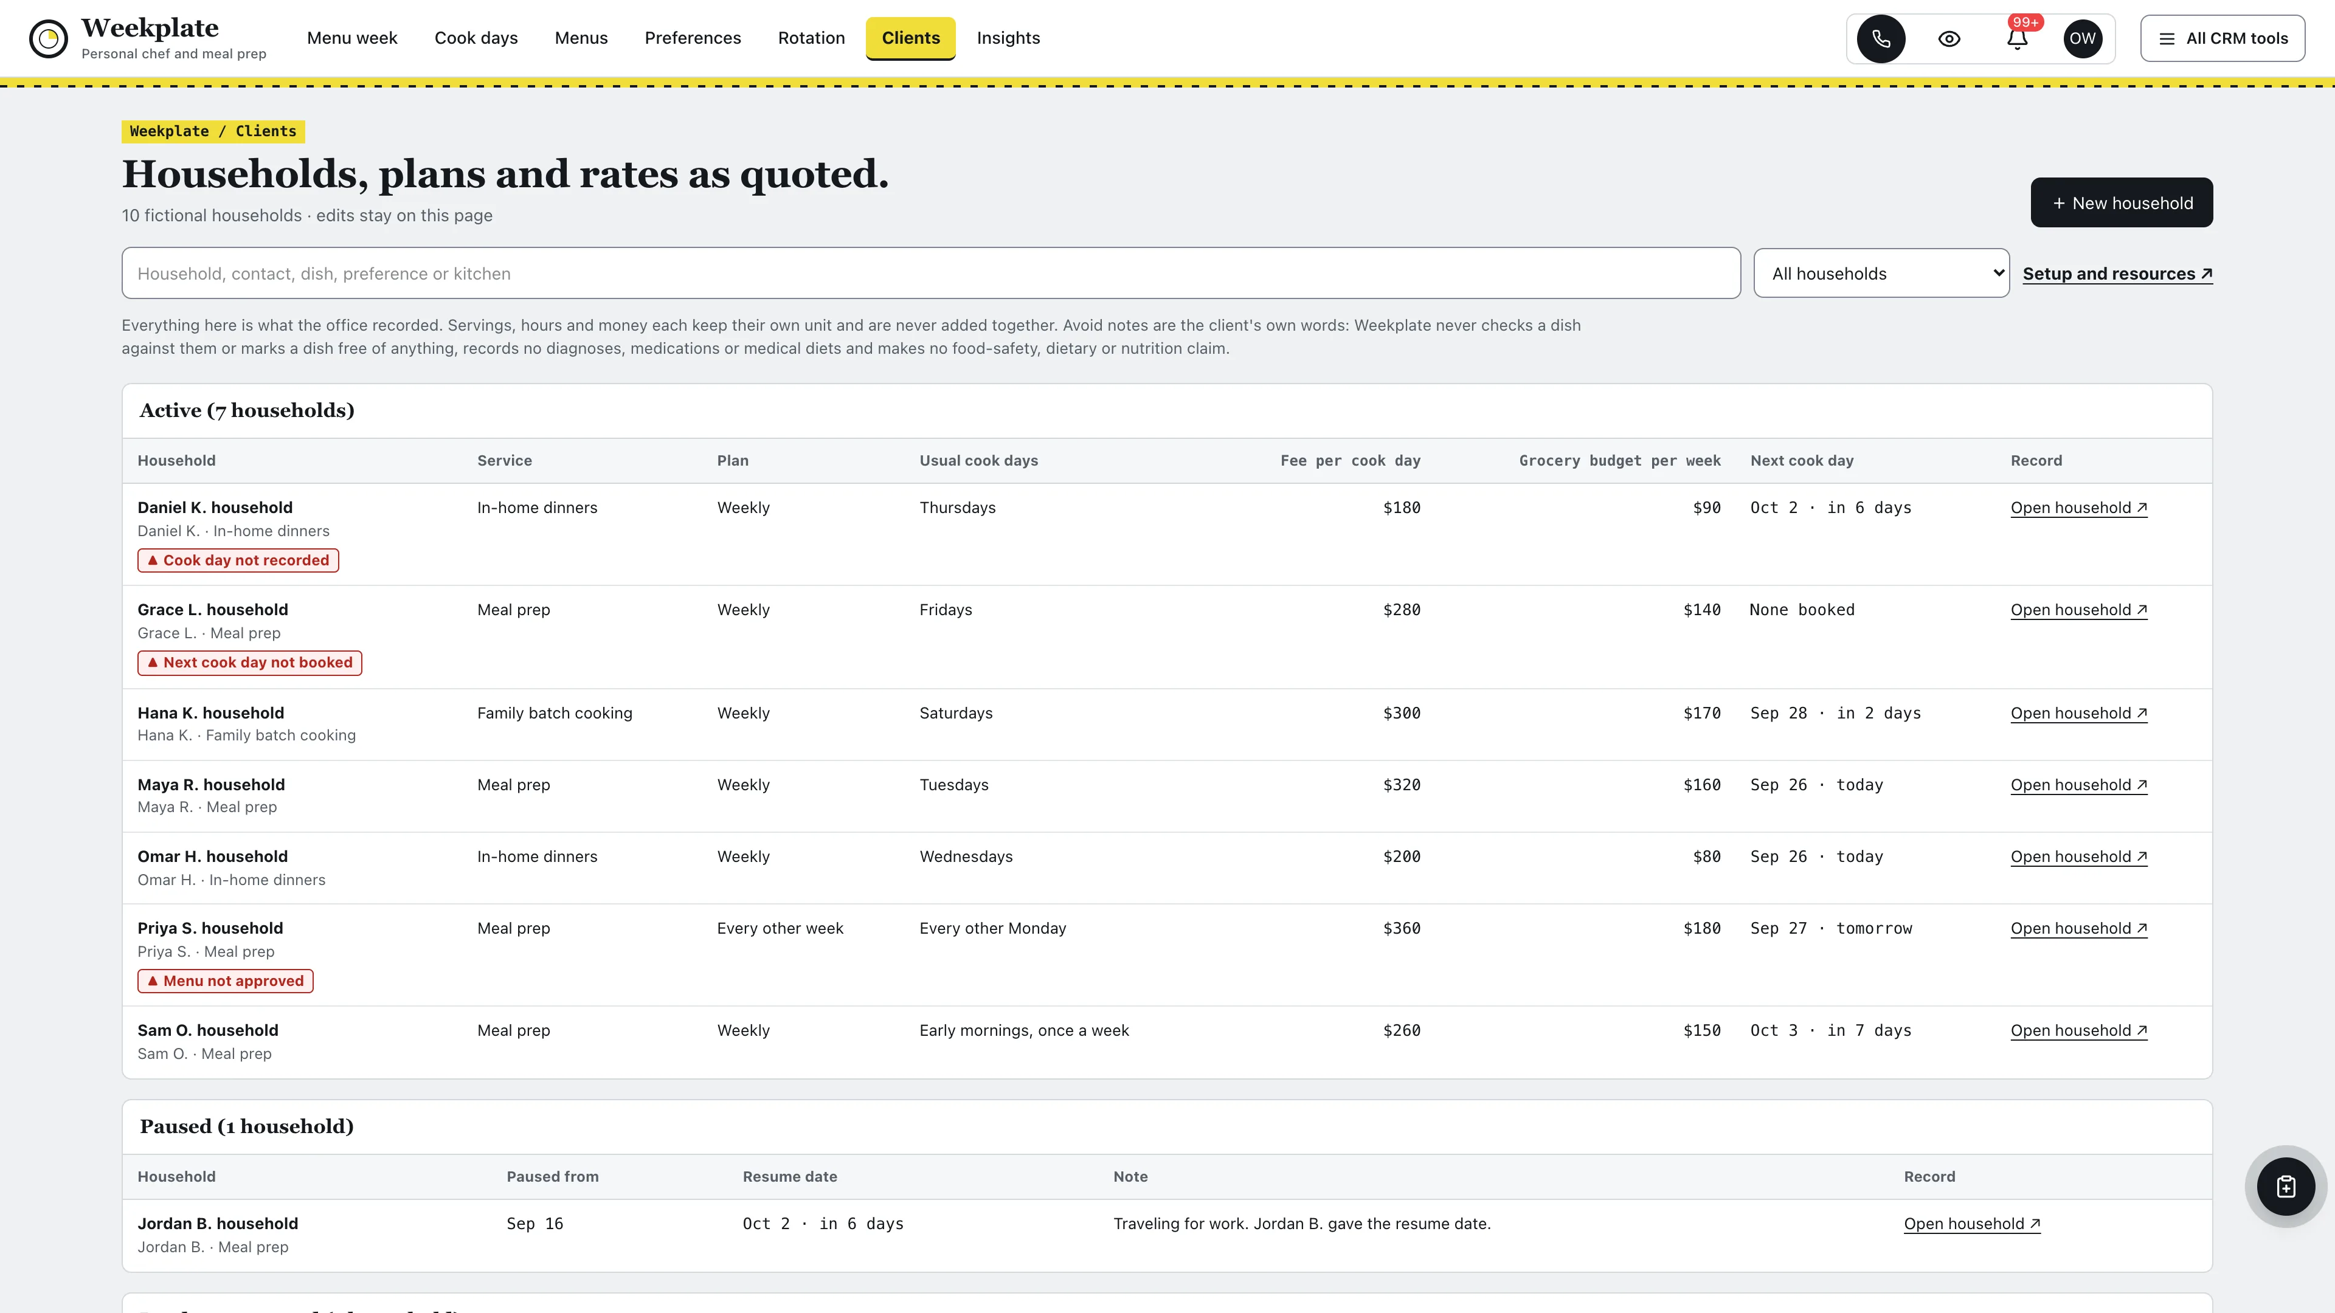Go to the Cook days tab
2335x1313 pixels.
point(476,38)
